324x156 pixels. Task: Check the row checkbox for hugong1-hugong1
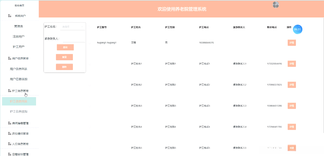90,44
